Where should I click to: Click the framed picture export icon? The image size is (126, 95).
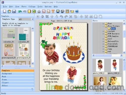pos(67,11)
